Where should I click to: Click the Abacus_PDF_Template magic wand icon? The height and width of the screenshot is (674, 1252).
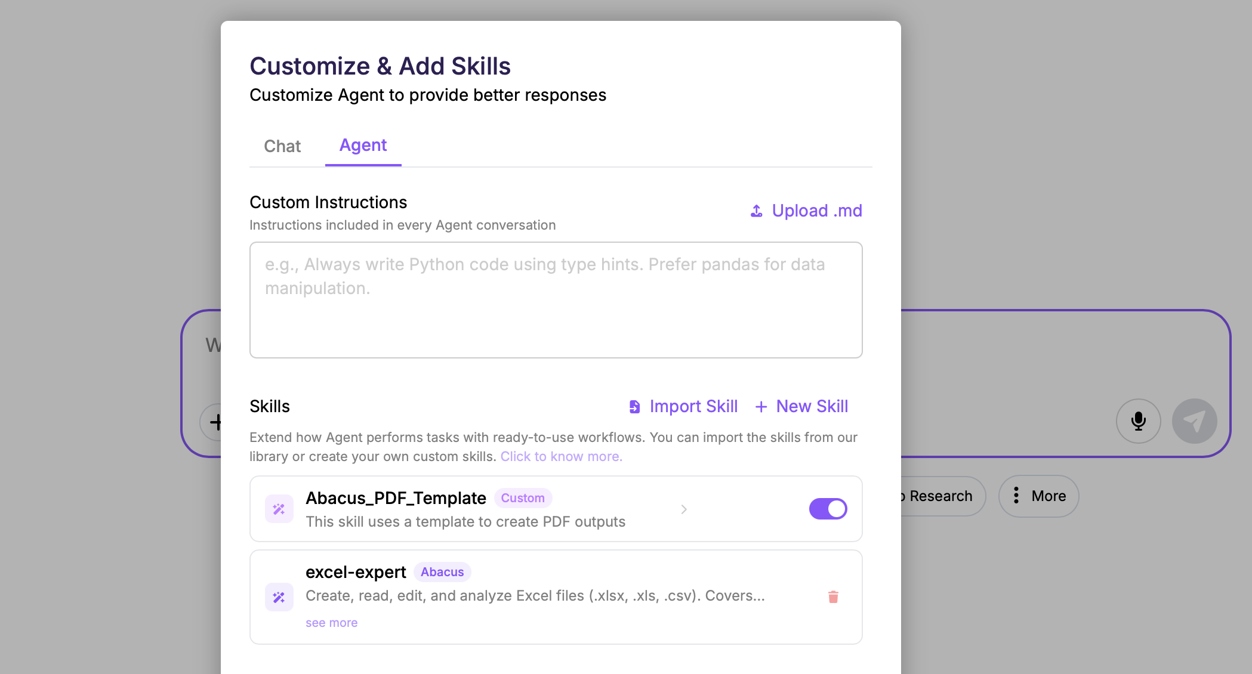(279, 509)
